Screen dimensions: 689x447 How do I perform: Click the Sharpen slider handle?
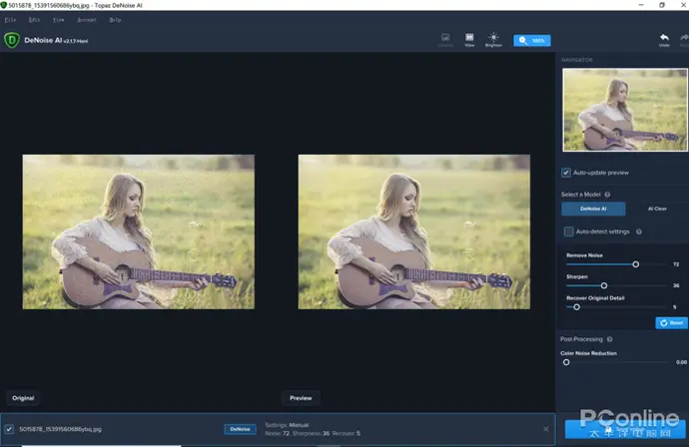pyautogui.click(x=604, y=285)
